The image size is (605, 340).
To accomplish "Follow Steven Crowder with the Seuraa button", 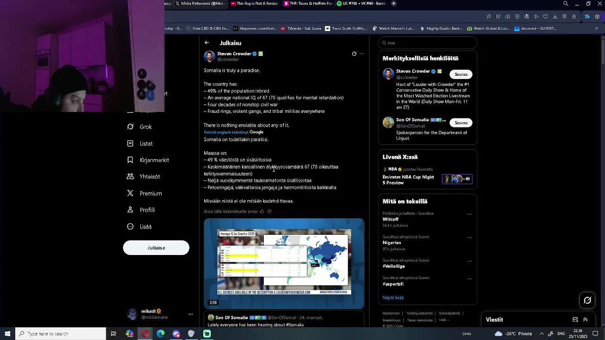I will coord(461,74).
